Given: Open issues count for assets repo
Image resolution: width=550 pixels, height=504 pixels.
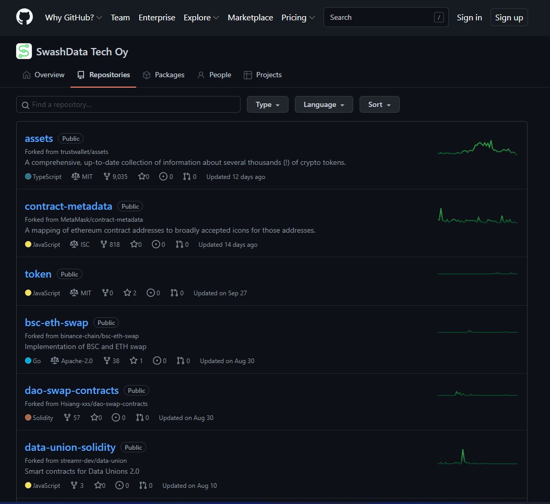Looking at the screenshot, I should click(x=166, y=176).
